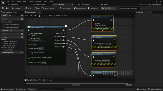
Task: Click the Stop simulation icon
Action: point(109,8)
